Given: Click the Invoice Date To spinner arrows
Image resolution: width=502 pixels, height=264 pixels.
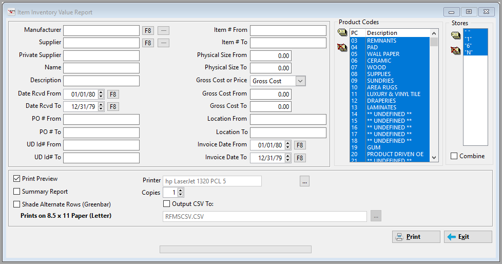Looking at the screenshot, I should 287,158.
